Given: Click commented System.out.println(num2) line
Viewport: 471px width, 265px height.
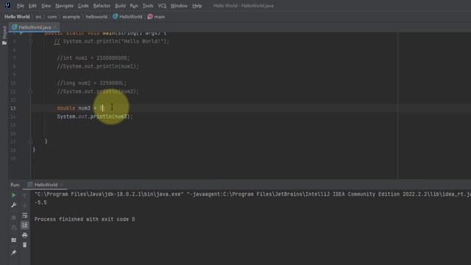Looking at the screenshot, I should (x=98, y=91).
